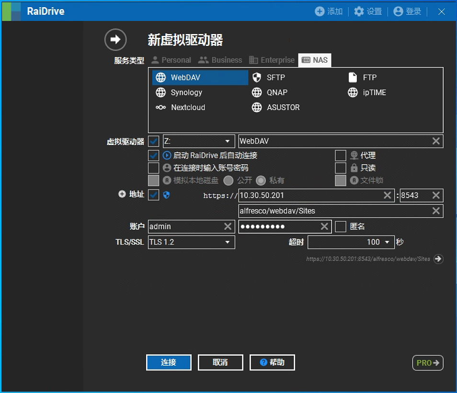
Task: Enable the 只读 read-only checkbox
Action: coord(340,168)
